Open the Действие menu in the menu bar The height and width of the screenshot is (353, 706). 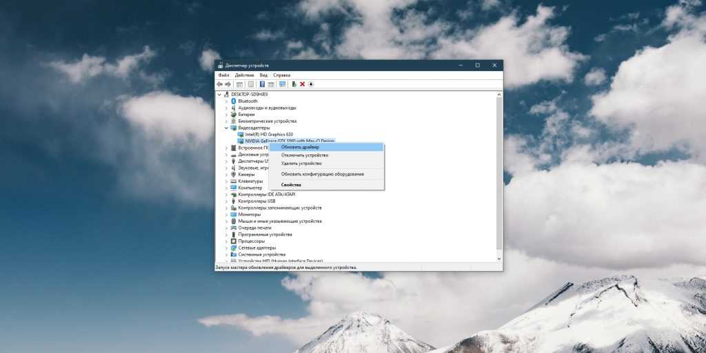[244, 75]
